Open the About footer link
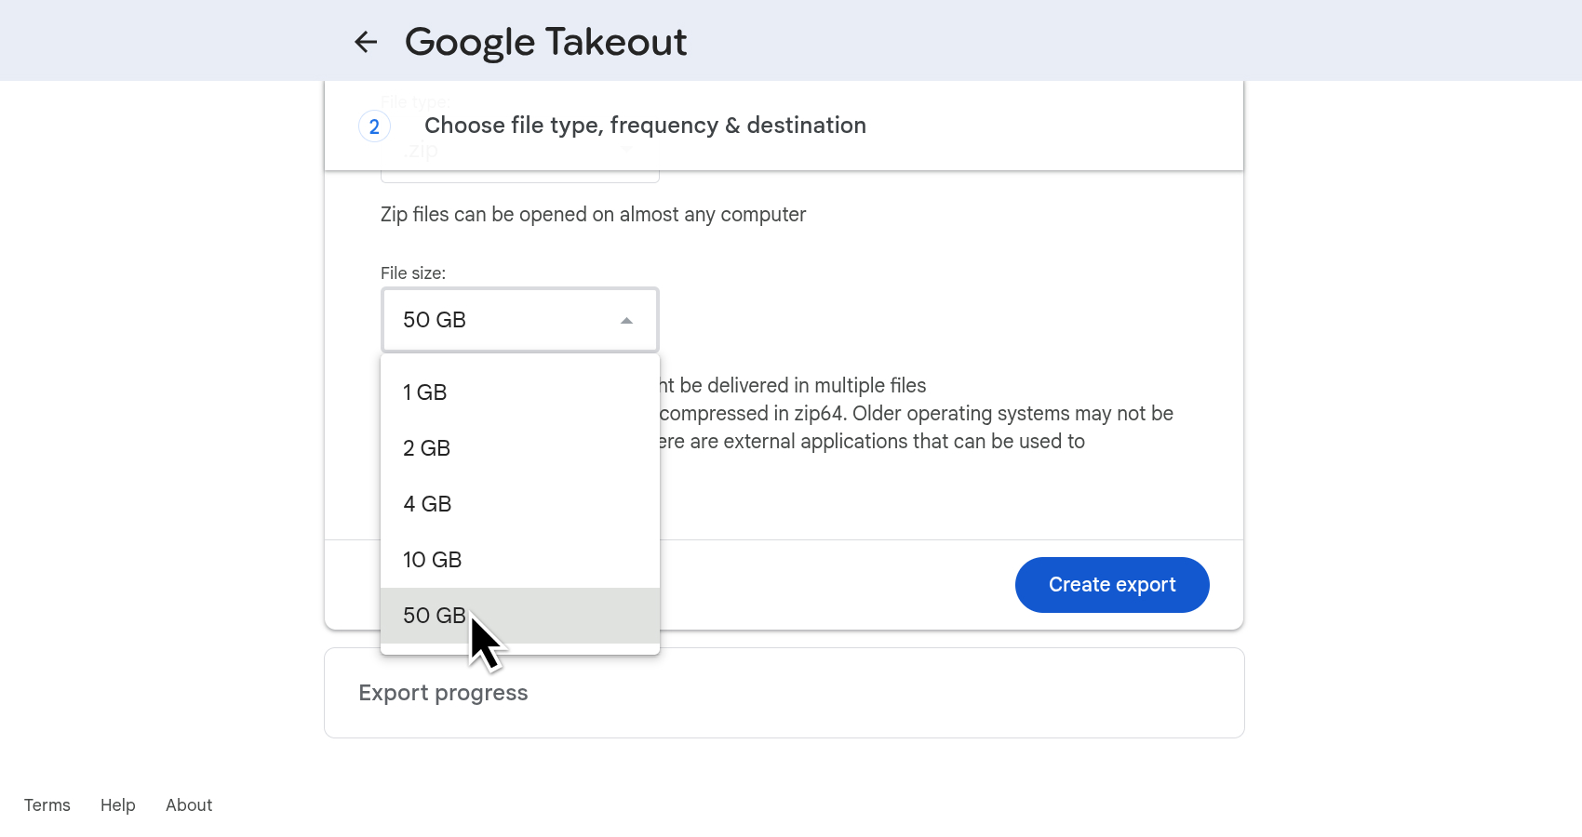 point(189,805)
